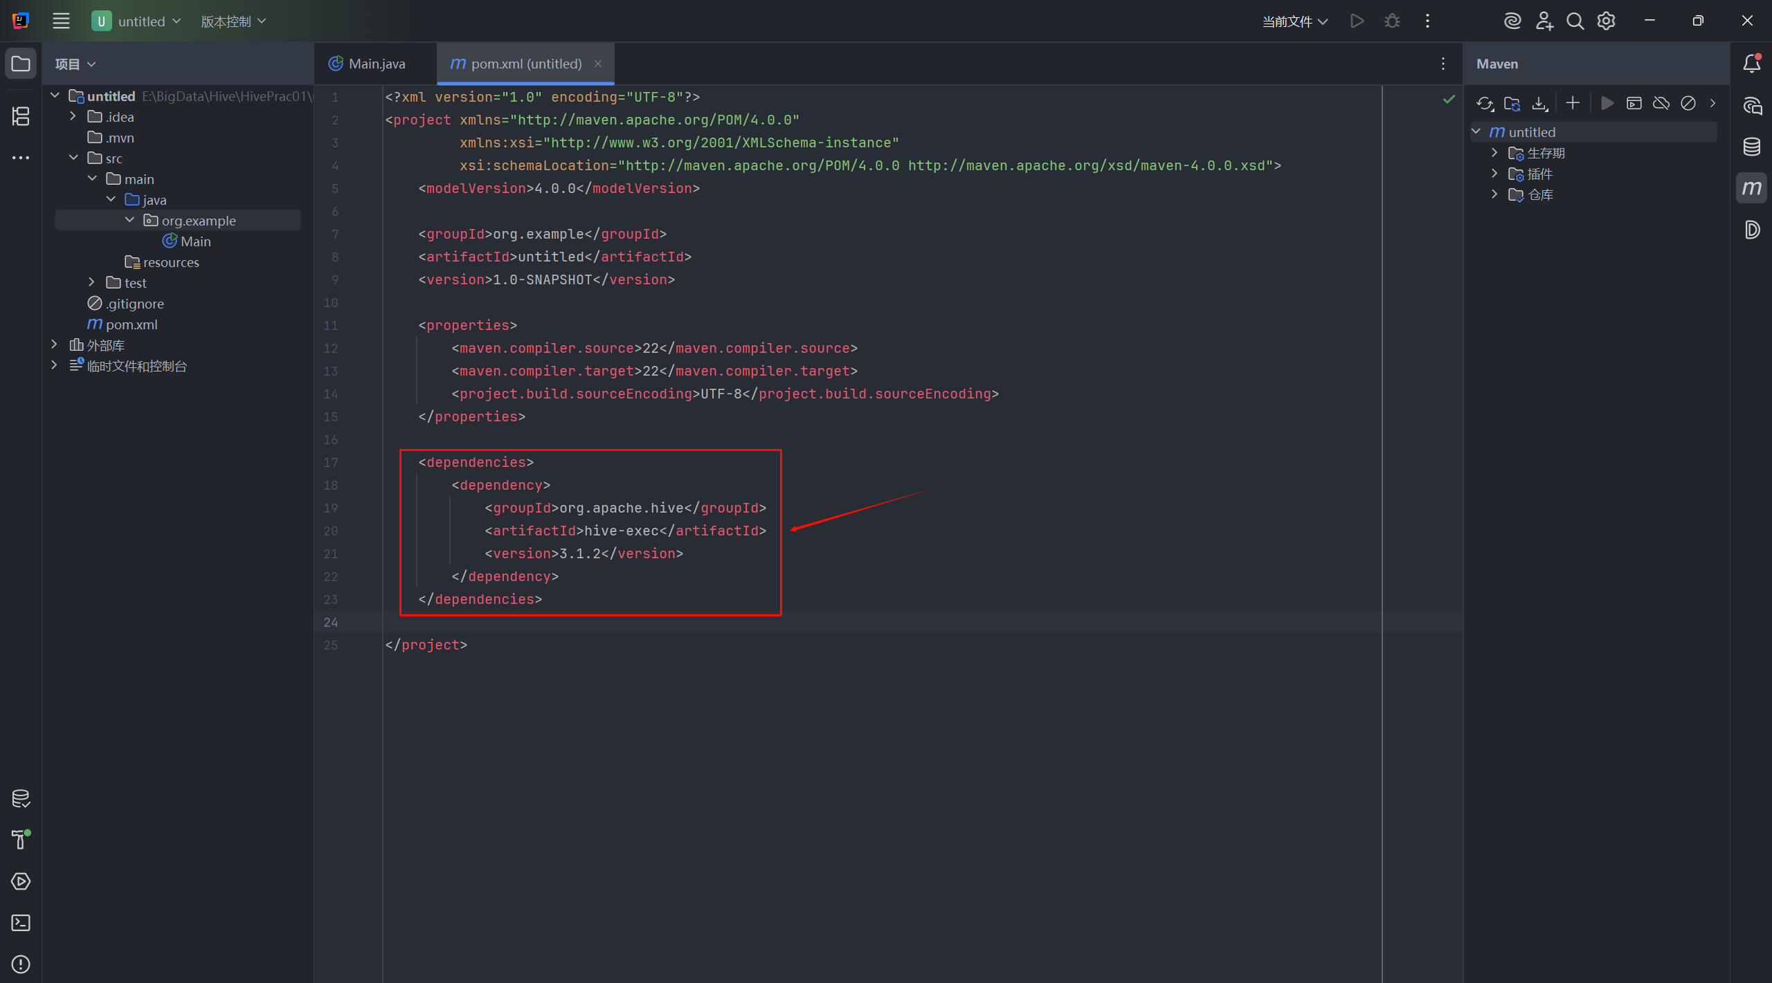The height and width of the screenshot is (983, 1772).
Task: Open the Problems tool window icon
Action: click(x=21, y=964)
